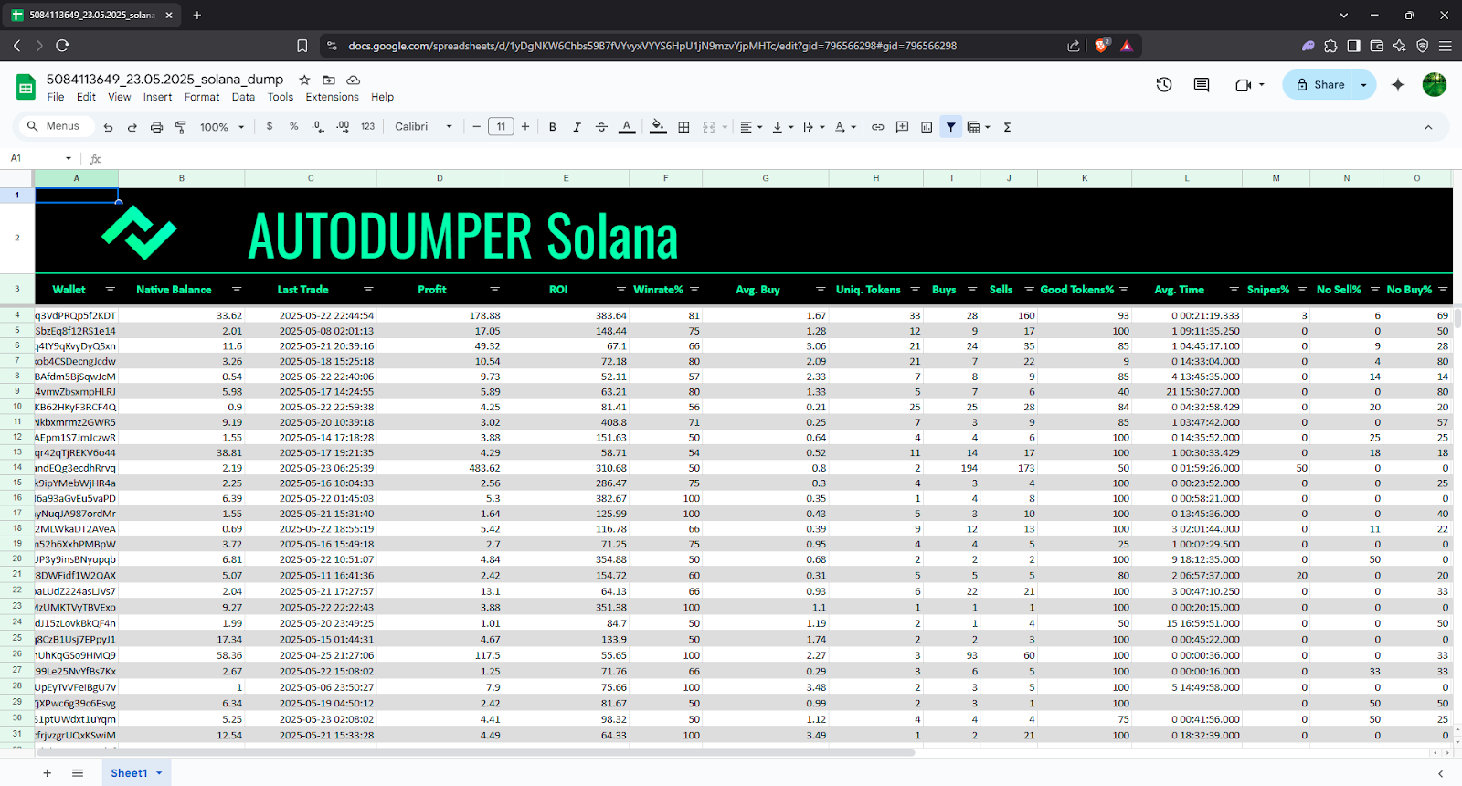The image size is (1462, 786).
Task: Open the Share options dropdown arrow
Action: pyautogui.click(x=1363, y=85)
